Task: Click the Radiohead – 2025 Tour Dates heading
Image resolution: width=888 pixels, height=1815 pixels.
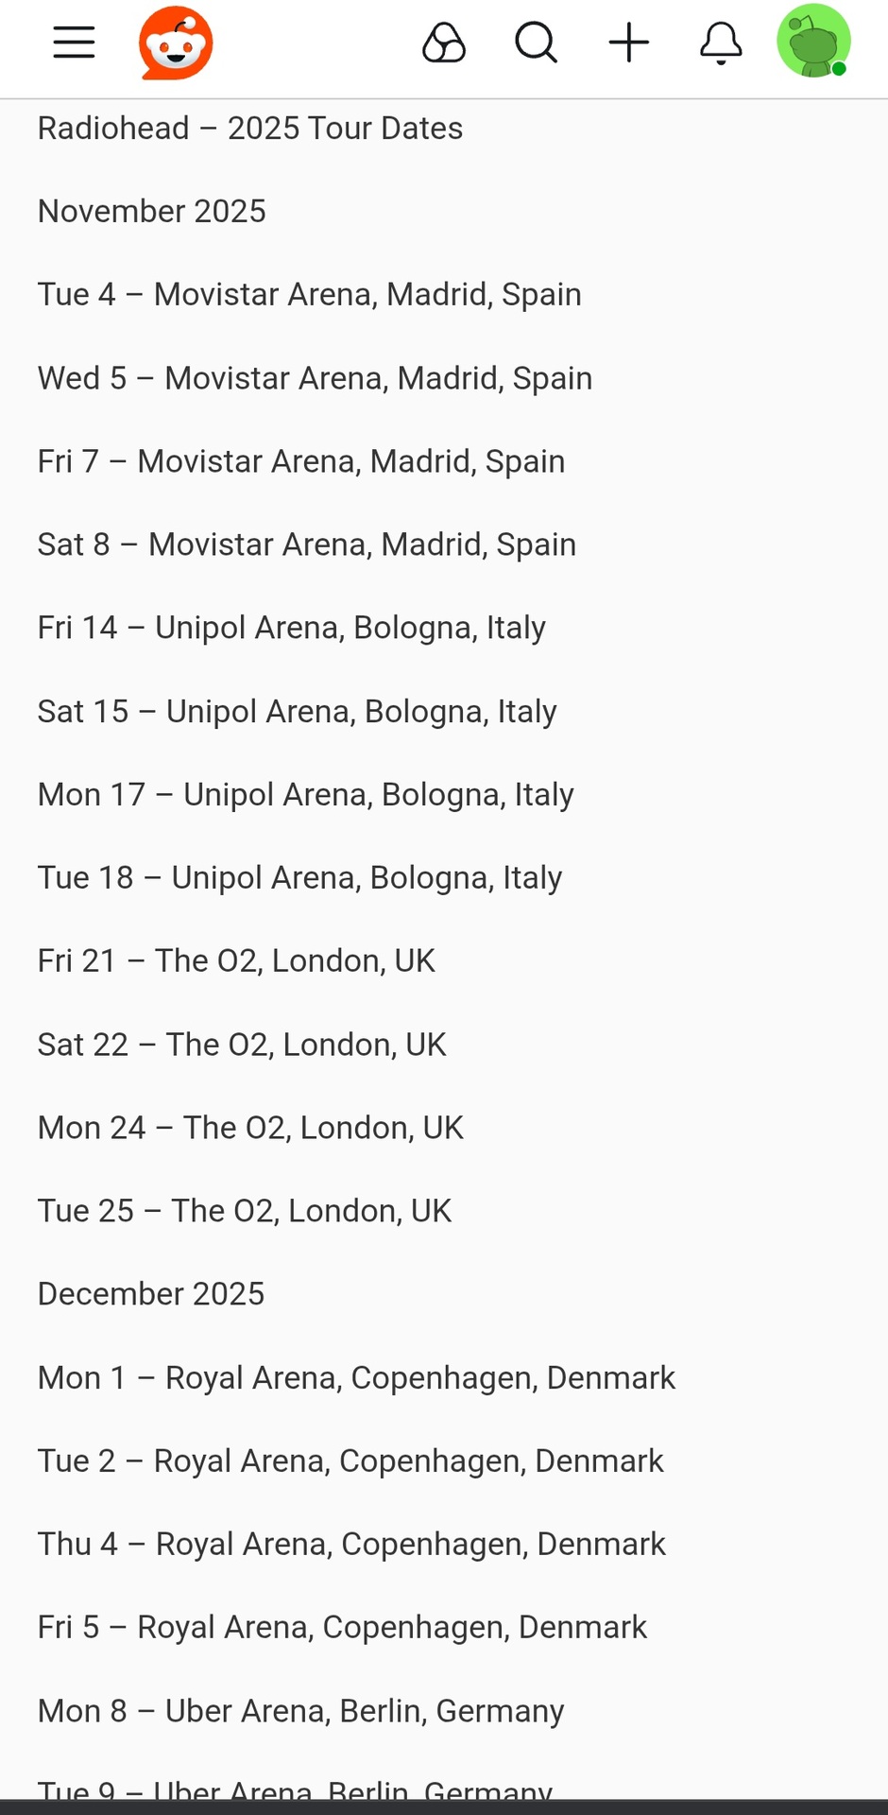Action: (250, 129)
